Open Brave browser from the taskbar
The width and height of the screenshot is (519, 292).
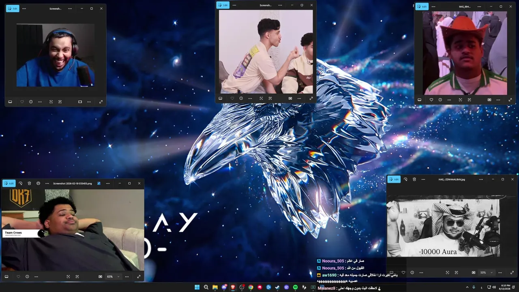point(233,288)
